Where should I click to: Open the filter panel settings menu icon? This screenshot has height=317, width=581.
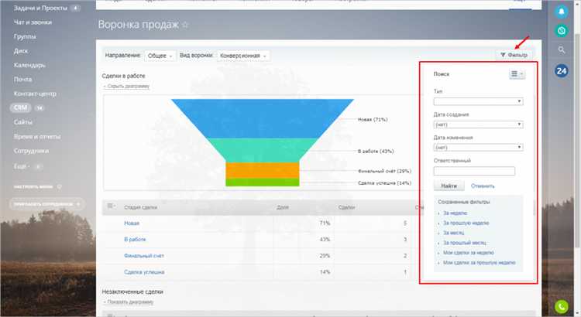517,74
